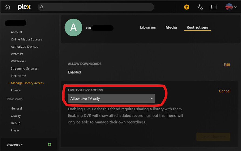
Task: Click the green lock server status icon
Action: coord(49,145)
